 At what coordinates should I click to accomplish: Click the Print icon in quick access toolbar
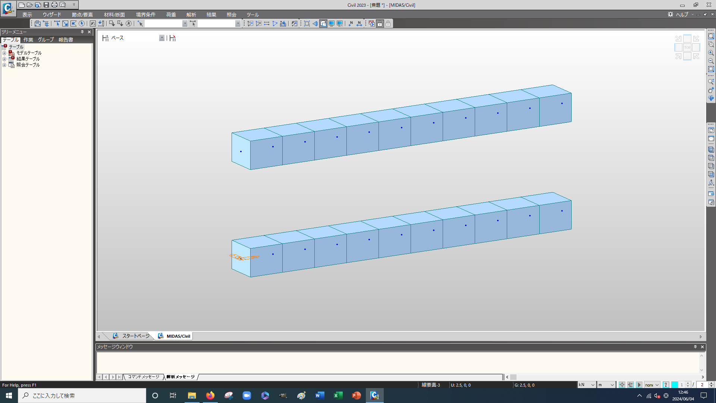54,5
